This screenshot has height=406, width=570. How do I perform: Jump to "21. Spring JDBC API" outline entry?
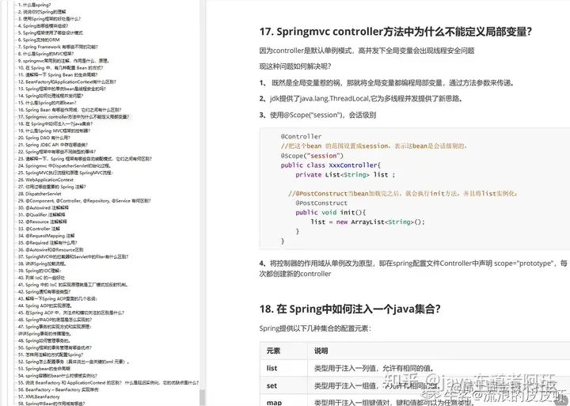click(53, 145)
